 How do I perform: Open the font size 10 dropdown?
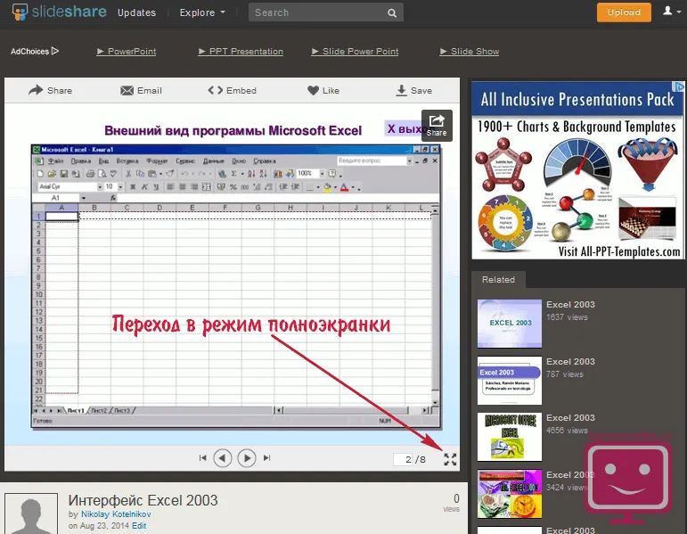(120, 187)
